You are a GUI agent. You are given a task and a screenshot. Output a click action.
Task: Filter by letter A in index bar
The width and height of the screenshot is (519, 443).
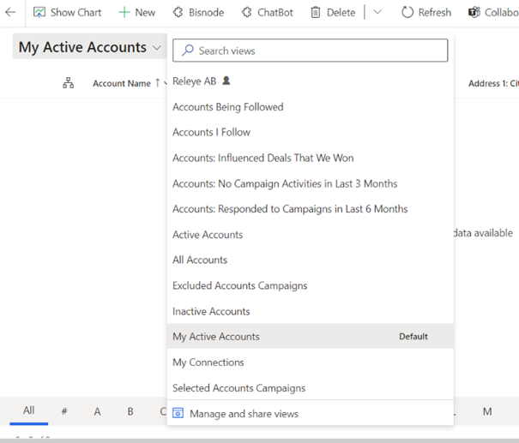click(x=97, y=411)
